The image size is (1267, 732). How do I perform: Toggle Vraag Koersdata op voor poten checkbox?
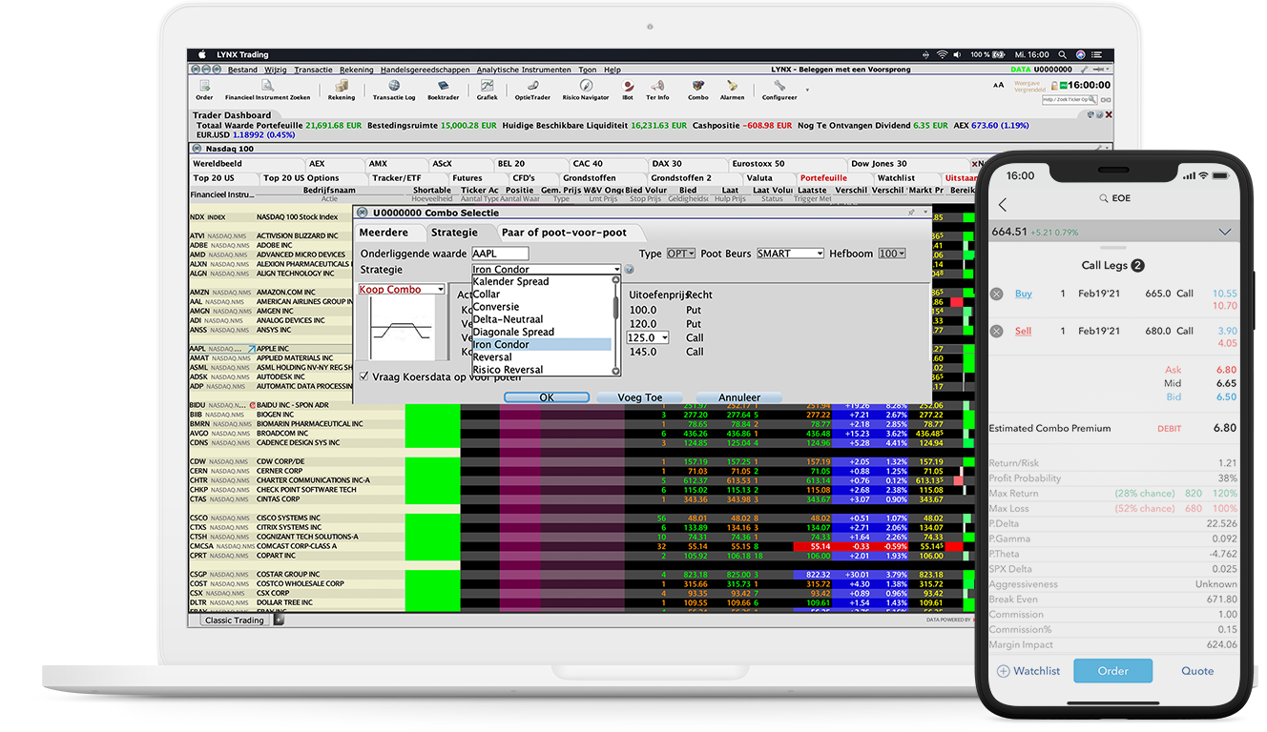363,376
